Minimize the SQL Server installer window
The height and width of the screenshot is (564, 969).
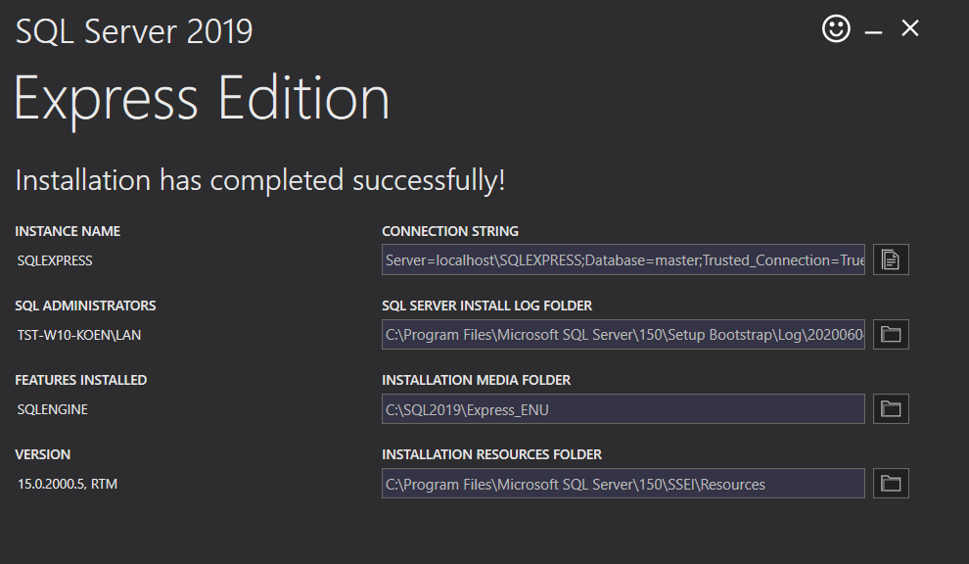click(x=874, y=31)
